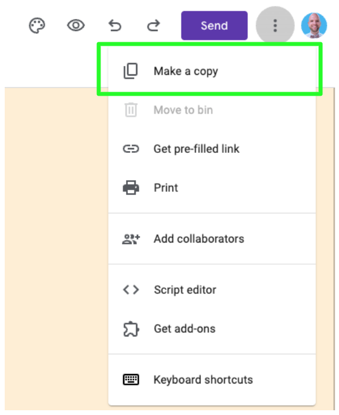Click the add people collaborators icon
This screenshot has height=415, width=339.
(x=131, y=239)
